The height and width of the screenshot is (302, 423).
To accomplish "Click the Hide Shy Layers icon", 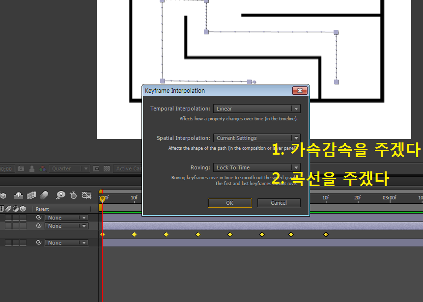I will [x=19, y=195].
